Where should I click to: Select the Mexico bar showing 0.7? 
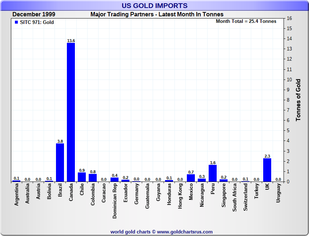(x=191, y=178)
